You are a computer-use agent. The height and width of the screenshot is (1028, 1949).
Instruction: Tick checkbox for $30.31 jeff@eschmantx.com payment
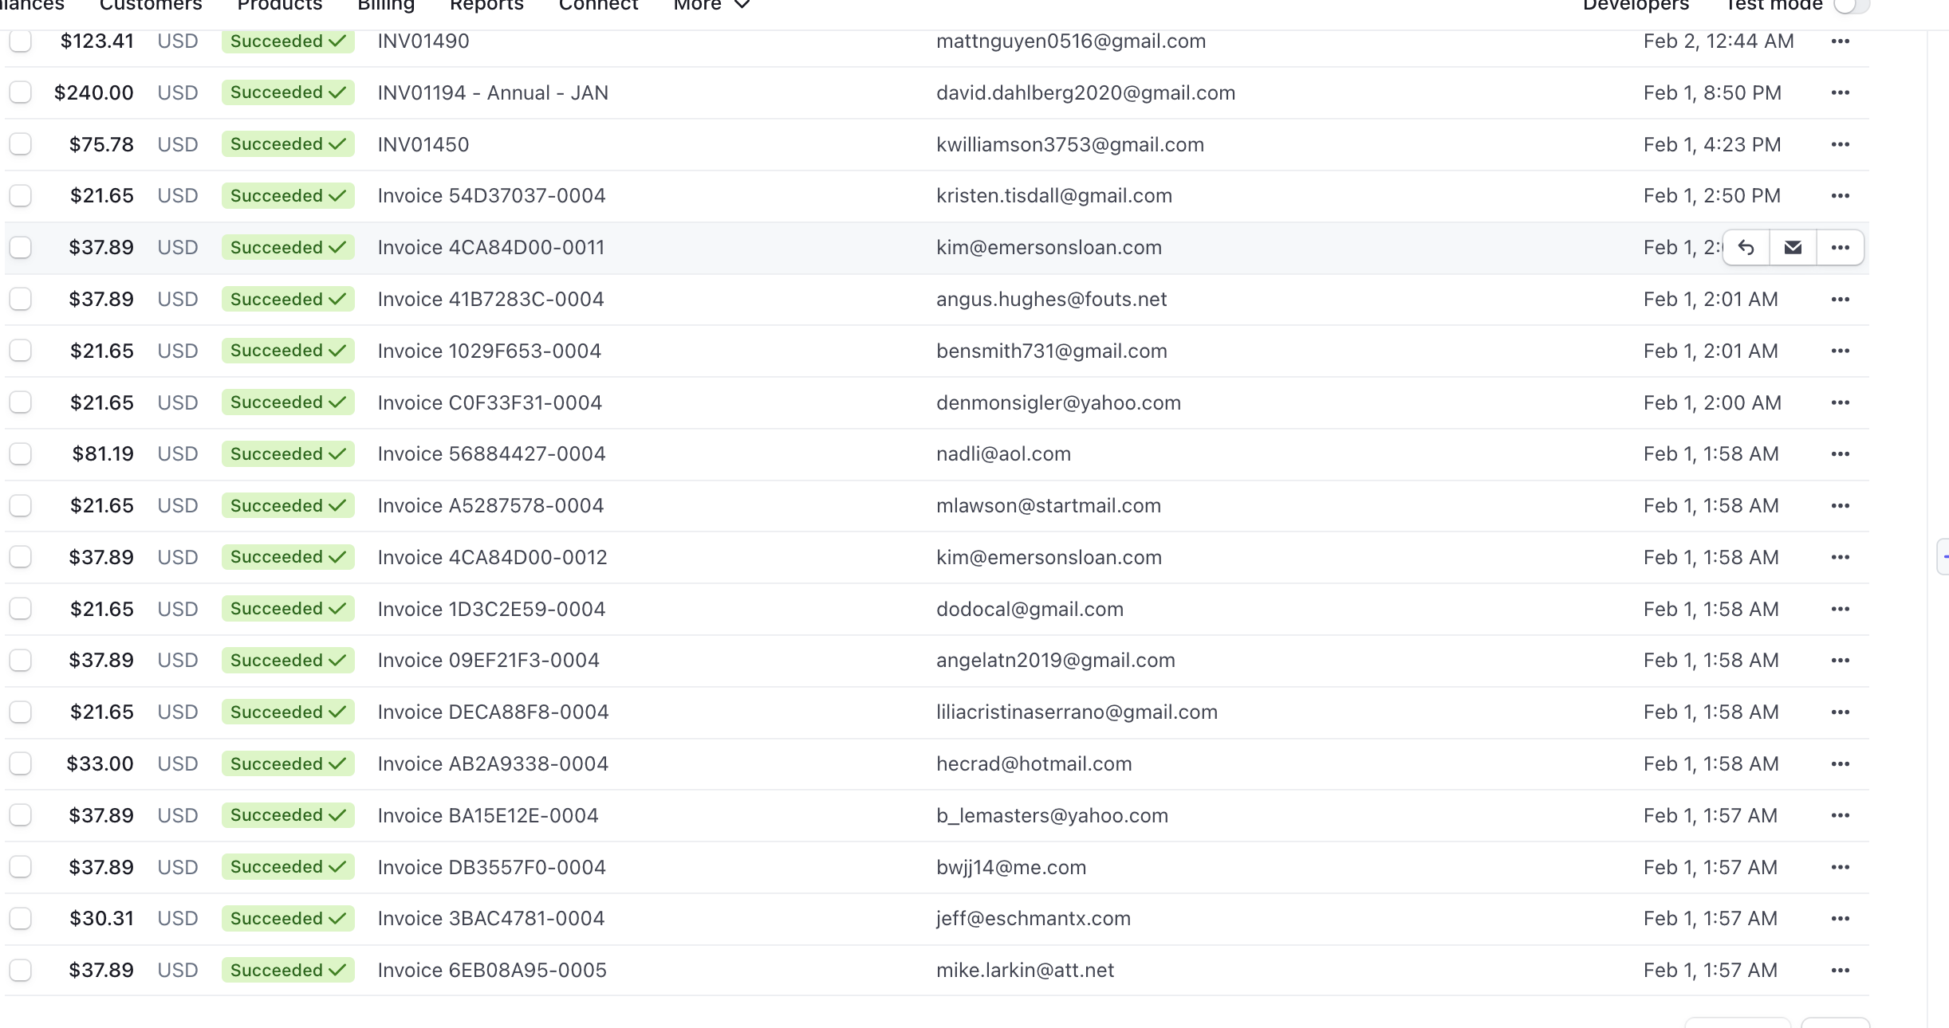pos(21,919)
